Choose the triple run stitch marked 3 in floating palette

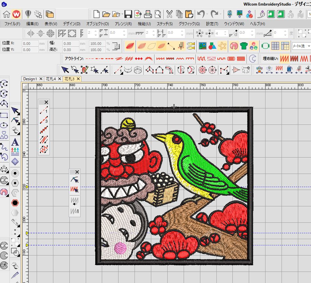(44, 120)
